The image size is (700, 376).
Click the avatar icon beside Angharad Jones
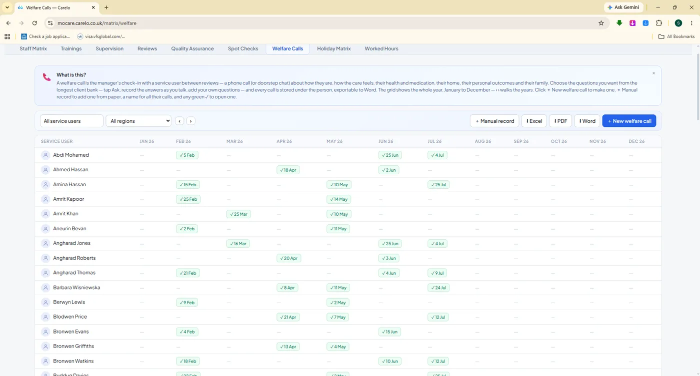coord(45,243)
